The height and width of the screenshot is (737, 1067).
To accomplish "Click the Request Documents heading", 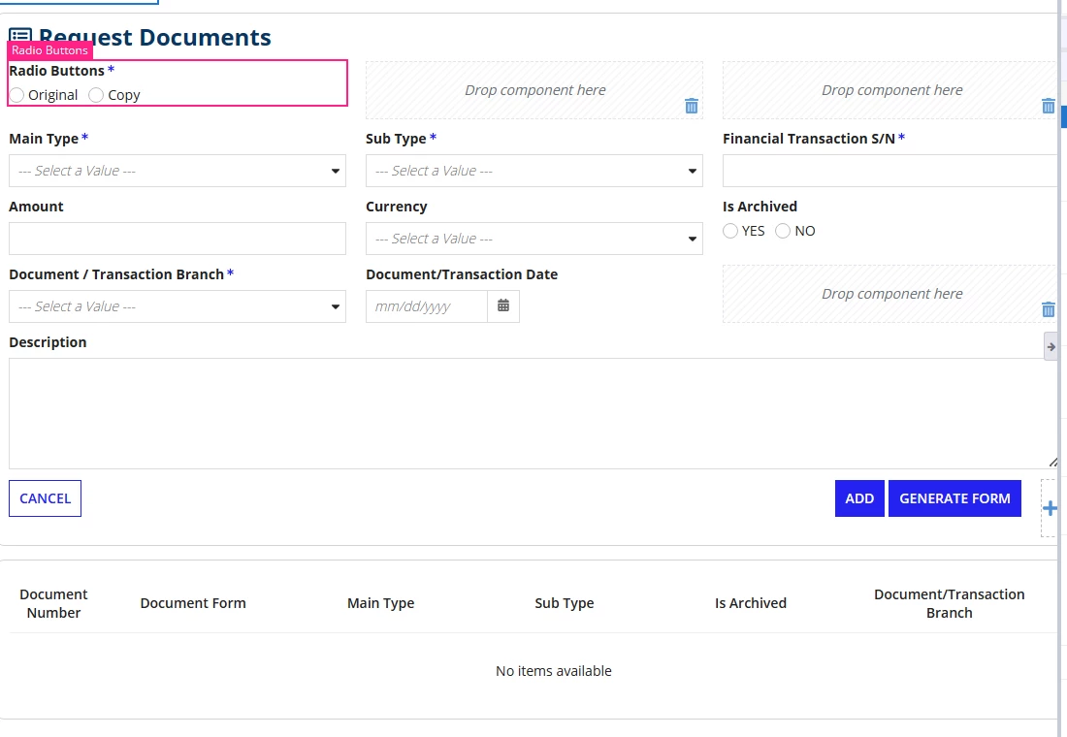I will coord(155,37).
